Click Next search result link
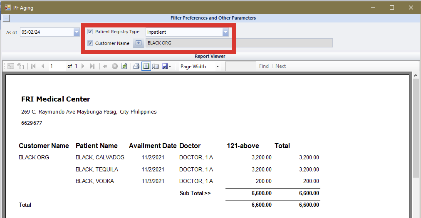Screen dimensions: 421x218 pyautogui.click(x=281, y=66)
